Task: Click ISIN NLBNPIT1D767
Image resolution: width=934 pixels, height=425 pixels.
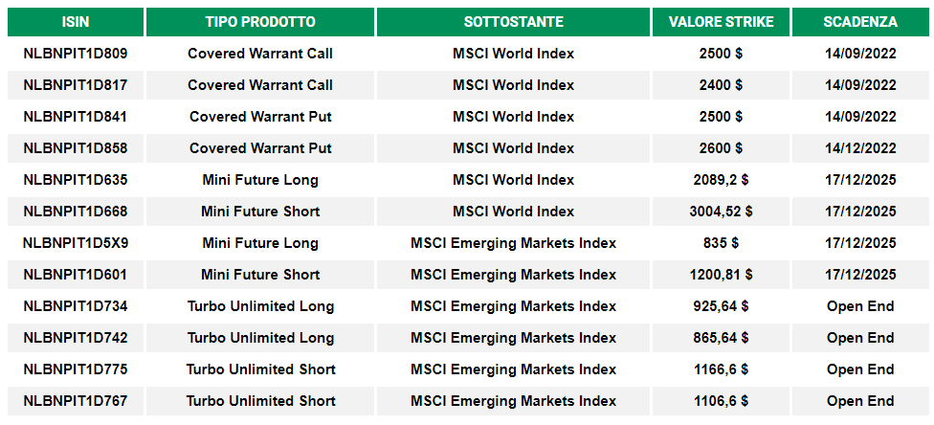Action: pos(76,401)
